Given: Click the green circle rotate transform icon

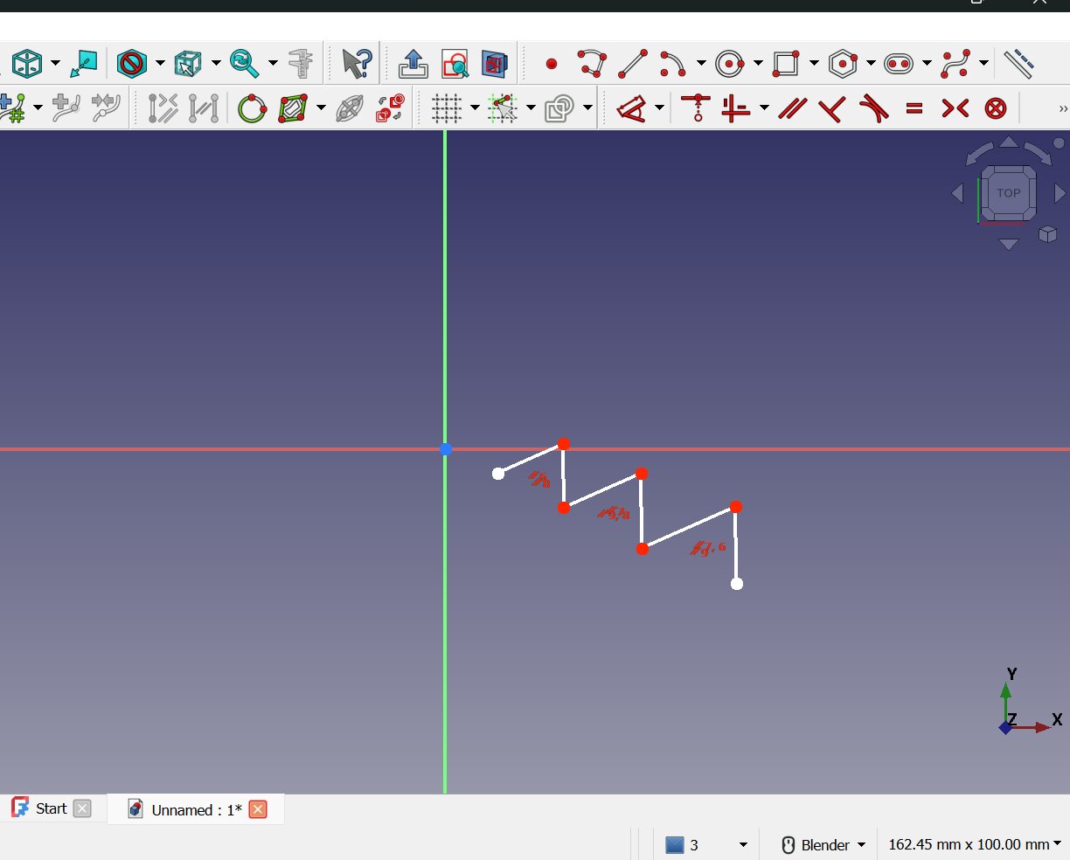Looking at the screenshot, I should coord(252,108).
